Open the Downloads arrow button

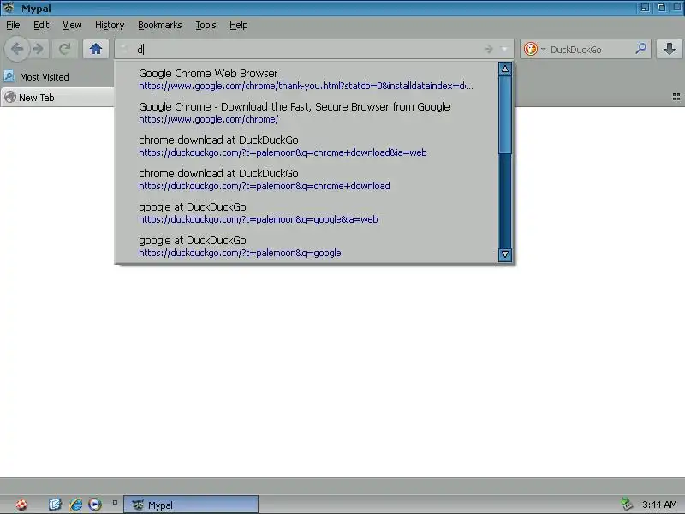[x=669, y=49]
